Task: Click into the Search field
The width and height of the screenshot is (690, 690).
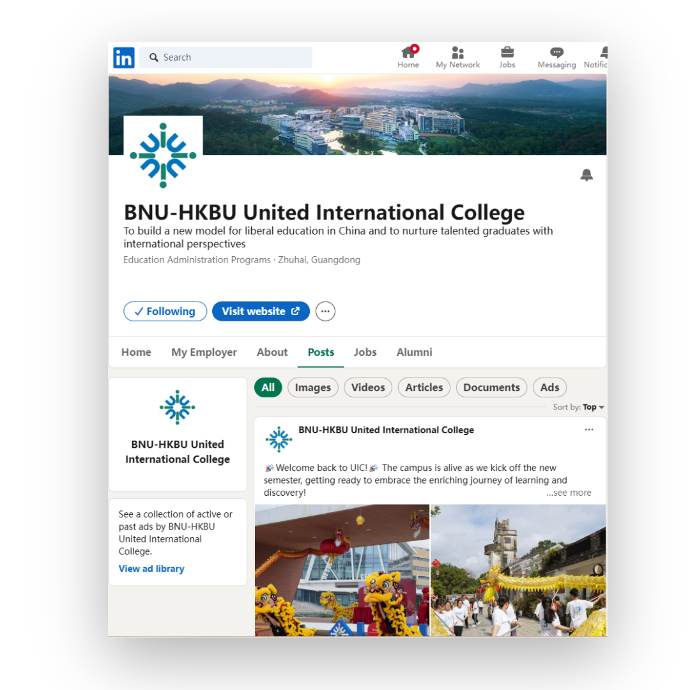Action: 226,57
